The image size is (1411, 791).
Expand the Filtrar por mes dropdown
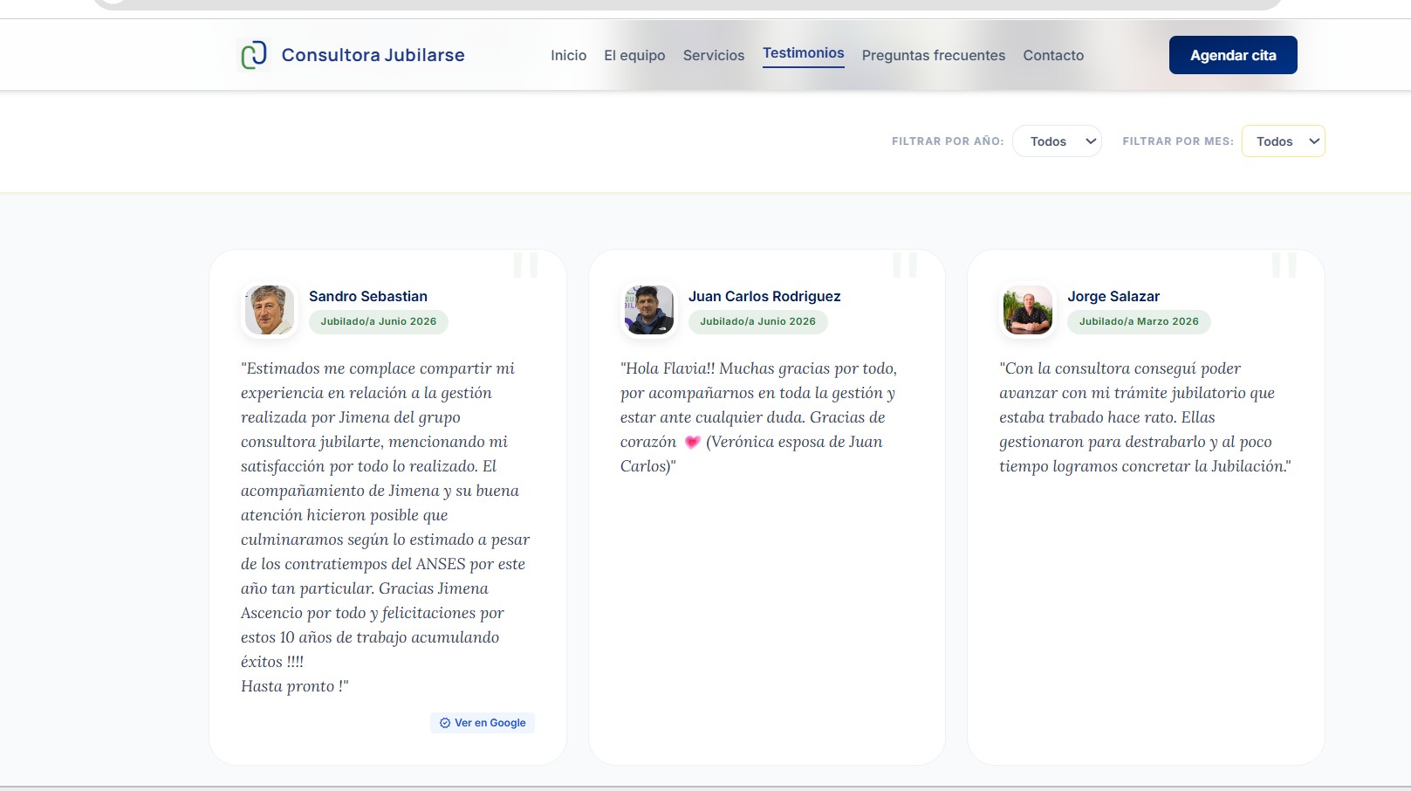[x=1283, y=141]
